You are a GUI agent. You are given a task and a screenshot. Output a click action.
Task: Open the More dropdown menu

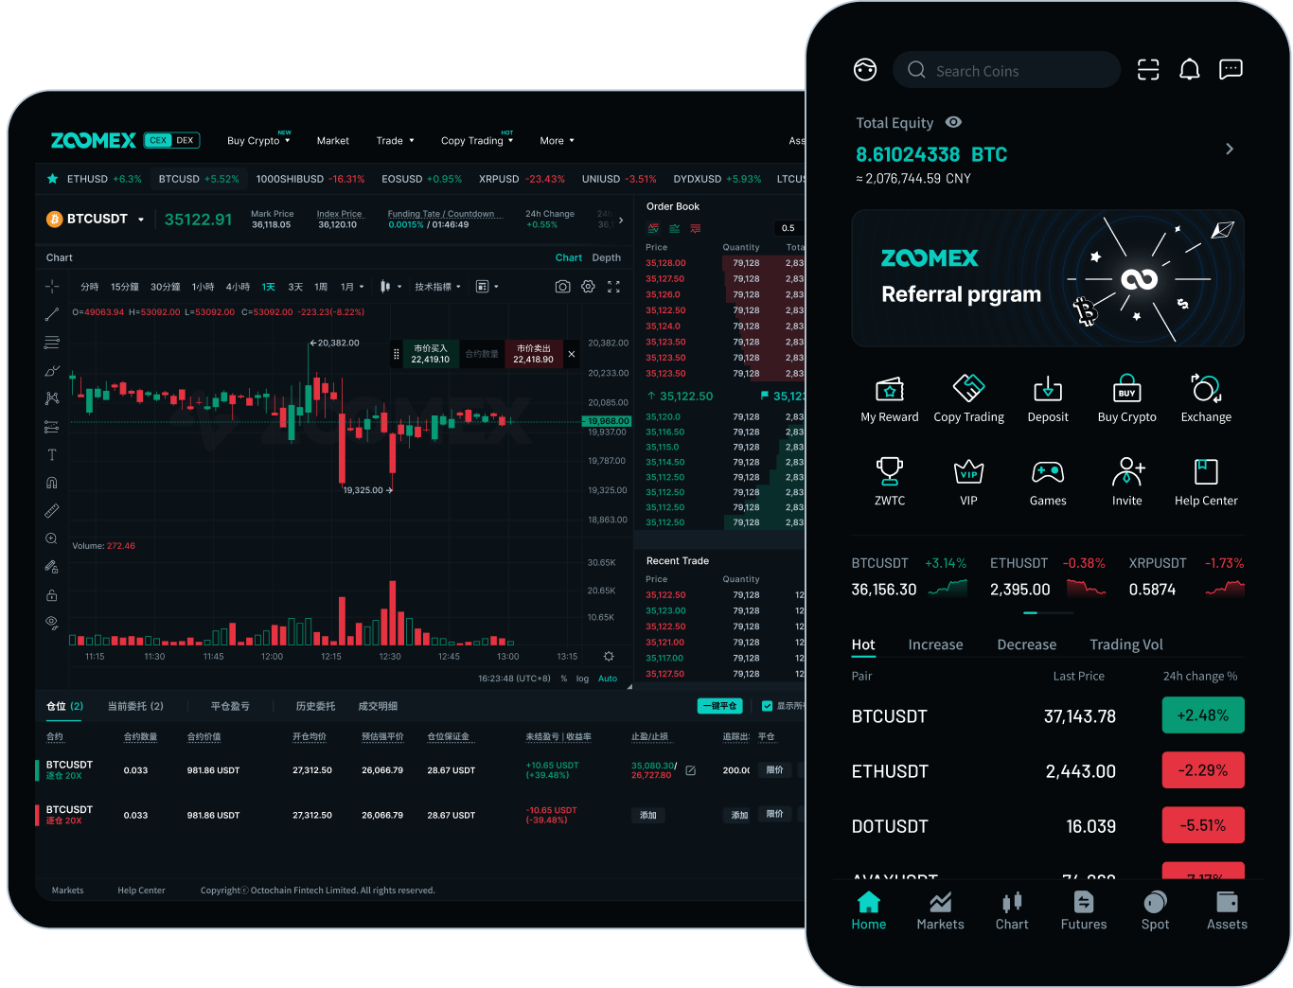tap(557, 140)
